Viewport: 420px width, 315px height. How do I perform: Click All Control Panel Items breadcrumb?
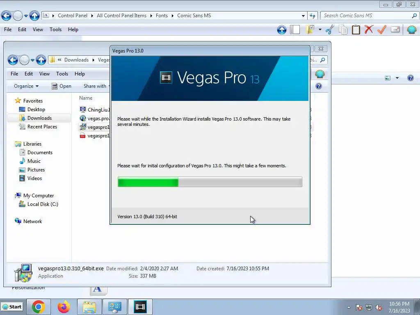pos(121,16)
